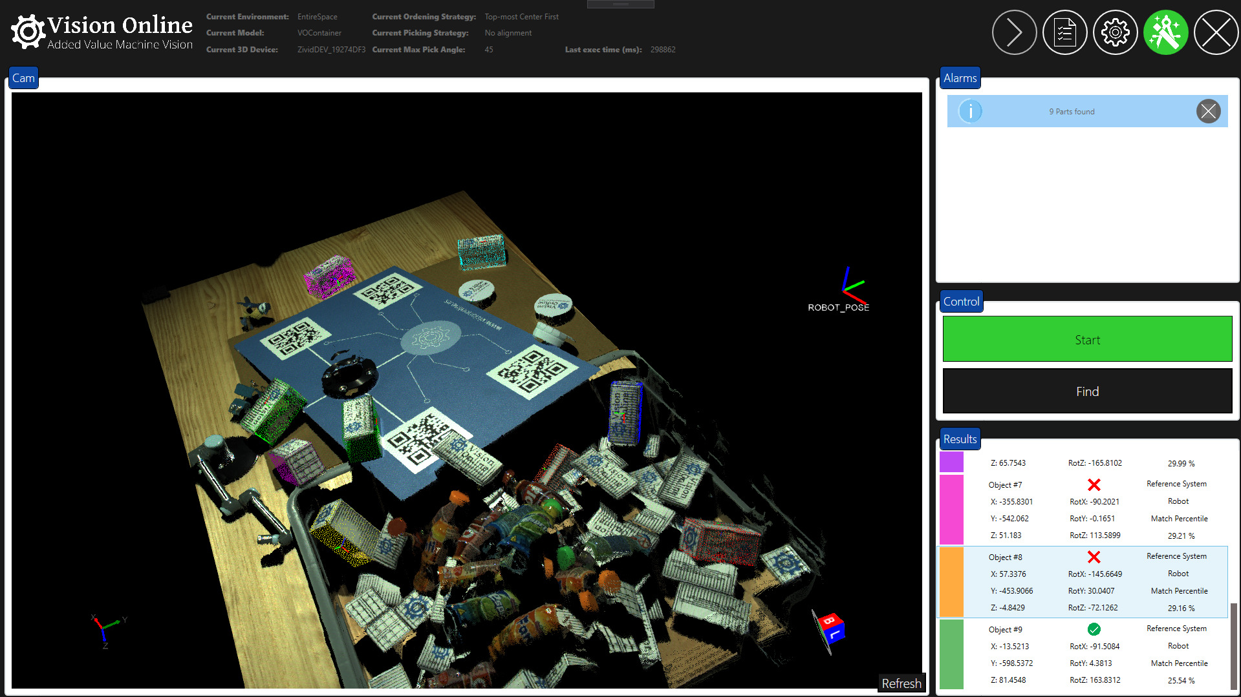Screen dimensions: 1241x697
Task: Click the 'Current Picking Strategy:' label
Action: tap(420, 33)
